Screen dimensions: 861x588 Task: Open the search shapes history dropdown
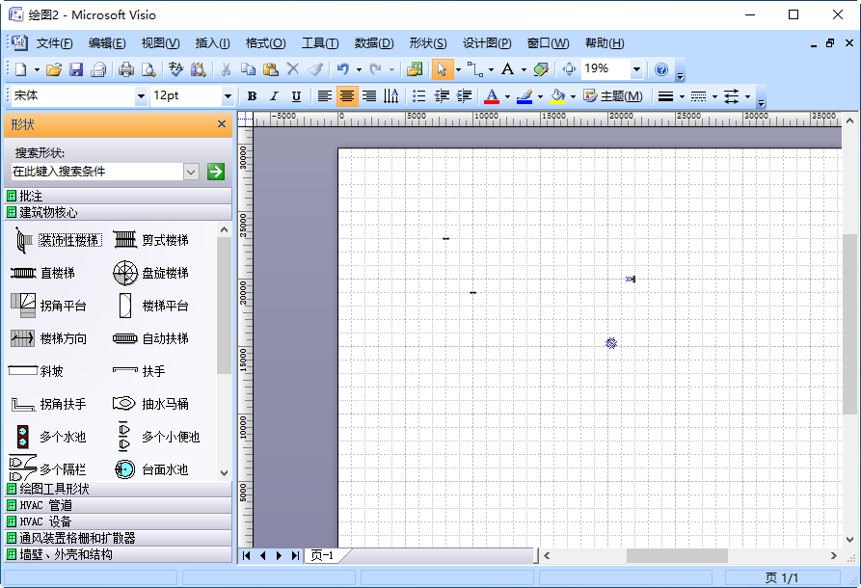pos(191,172)
